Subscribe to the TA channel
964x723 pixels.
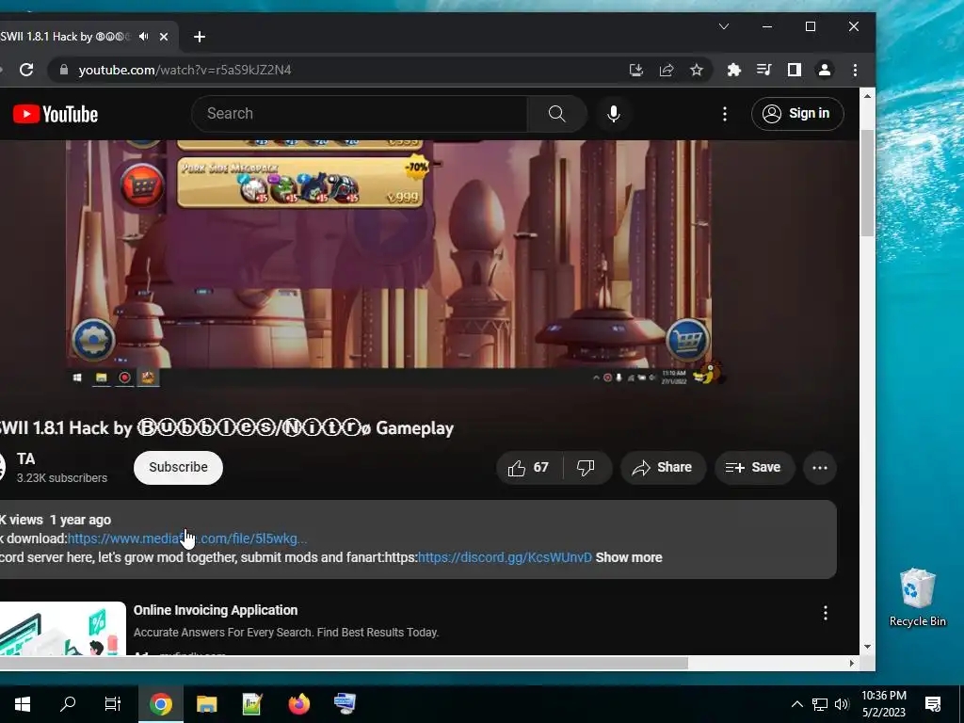[178, 467]
